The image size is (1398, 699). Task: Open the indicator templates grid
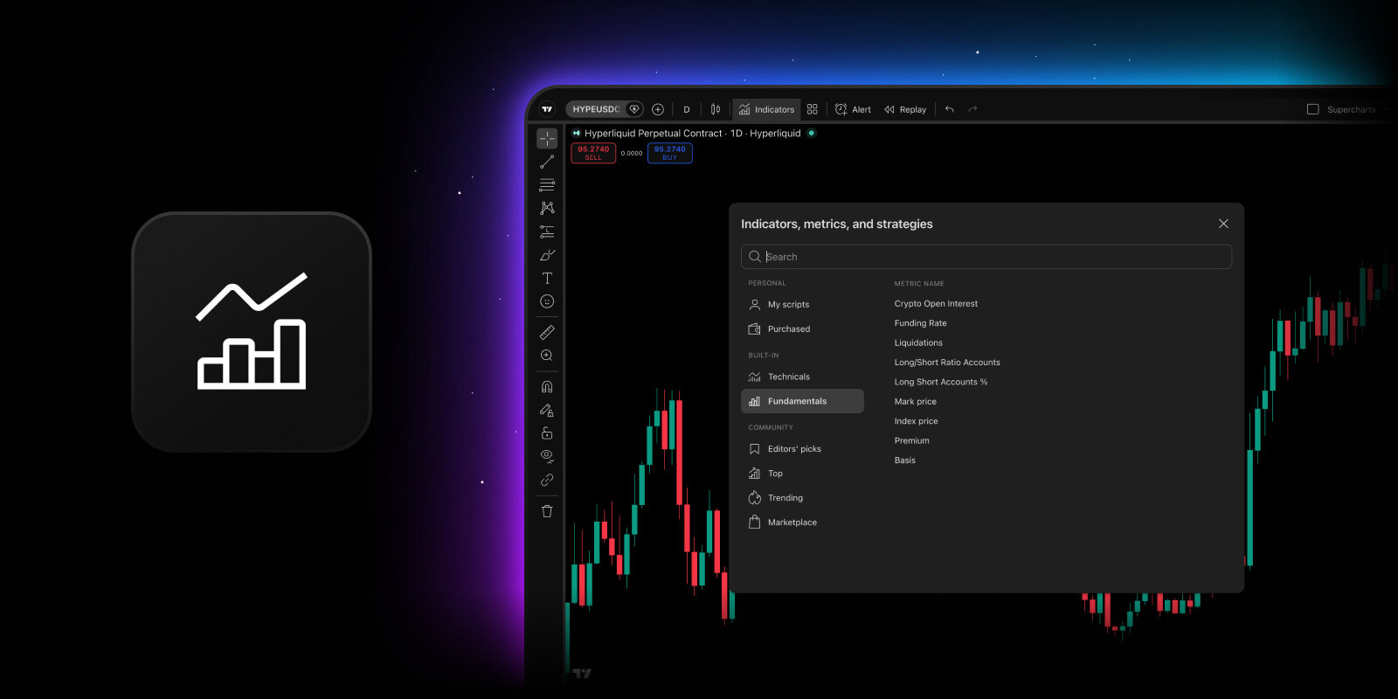point(813,109)
